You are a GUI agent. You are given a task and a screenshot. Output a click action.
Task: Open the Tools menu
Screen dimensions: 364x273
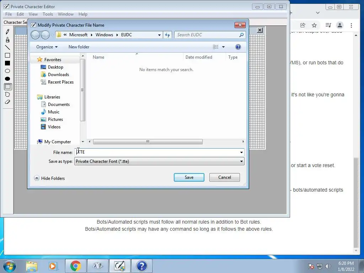tap(48, 14)
